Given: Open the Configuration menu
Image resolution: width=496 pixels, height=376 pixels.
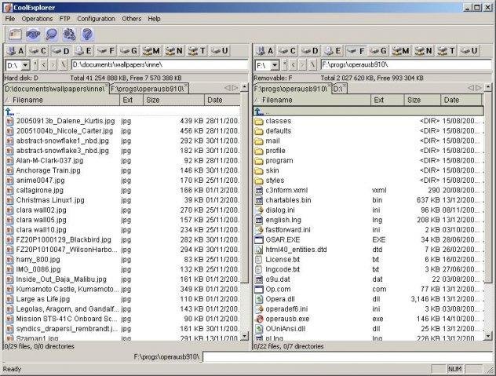Looking at the screenshot, I should (97, 19).
